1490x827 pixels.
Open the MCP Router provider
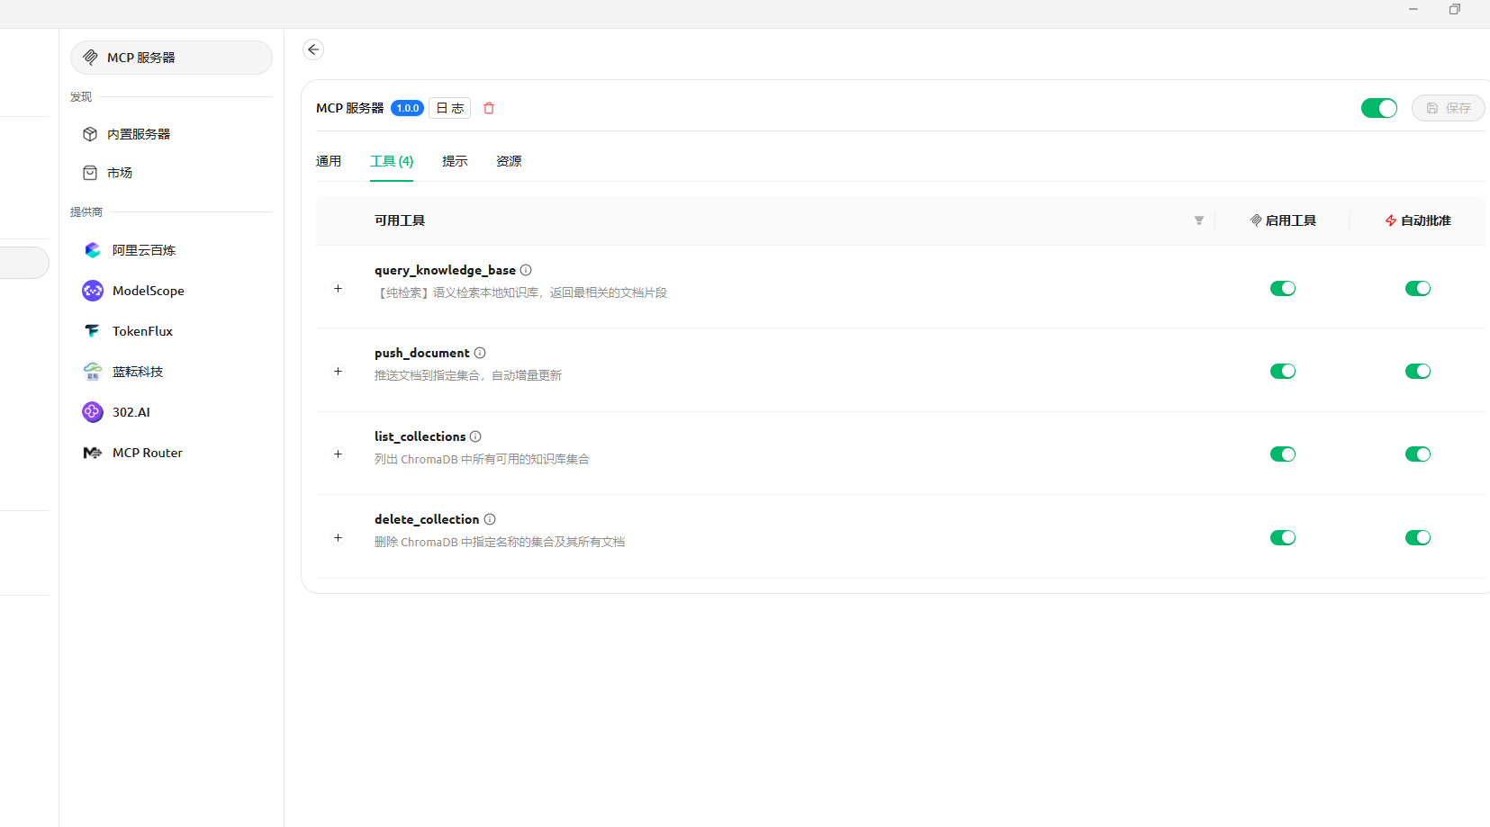171,453
